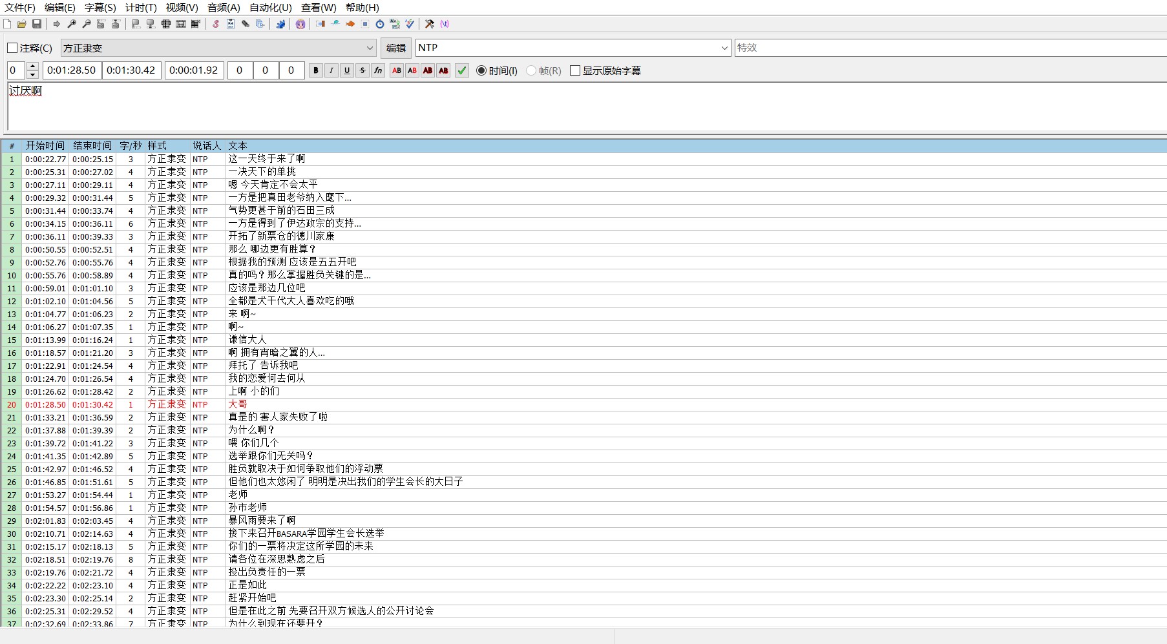The width and height of the screenshot is (1167, 644).
Task: Open the 自动化(U) menu
Action: tap(271, 8)
